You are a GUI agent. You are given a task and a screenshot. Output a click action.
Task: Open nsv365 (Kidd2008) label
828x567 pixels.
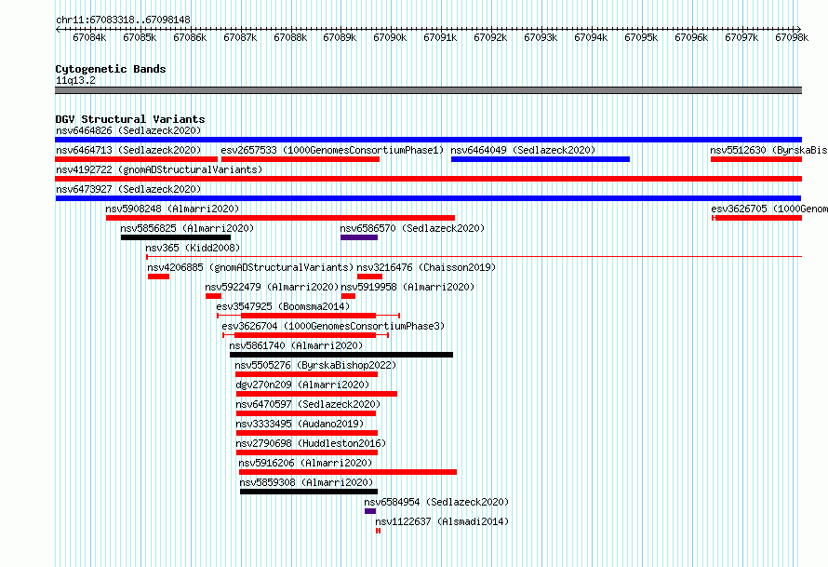click(x=193, y=248)
